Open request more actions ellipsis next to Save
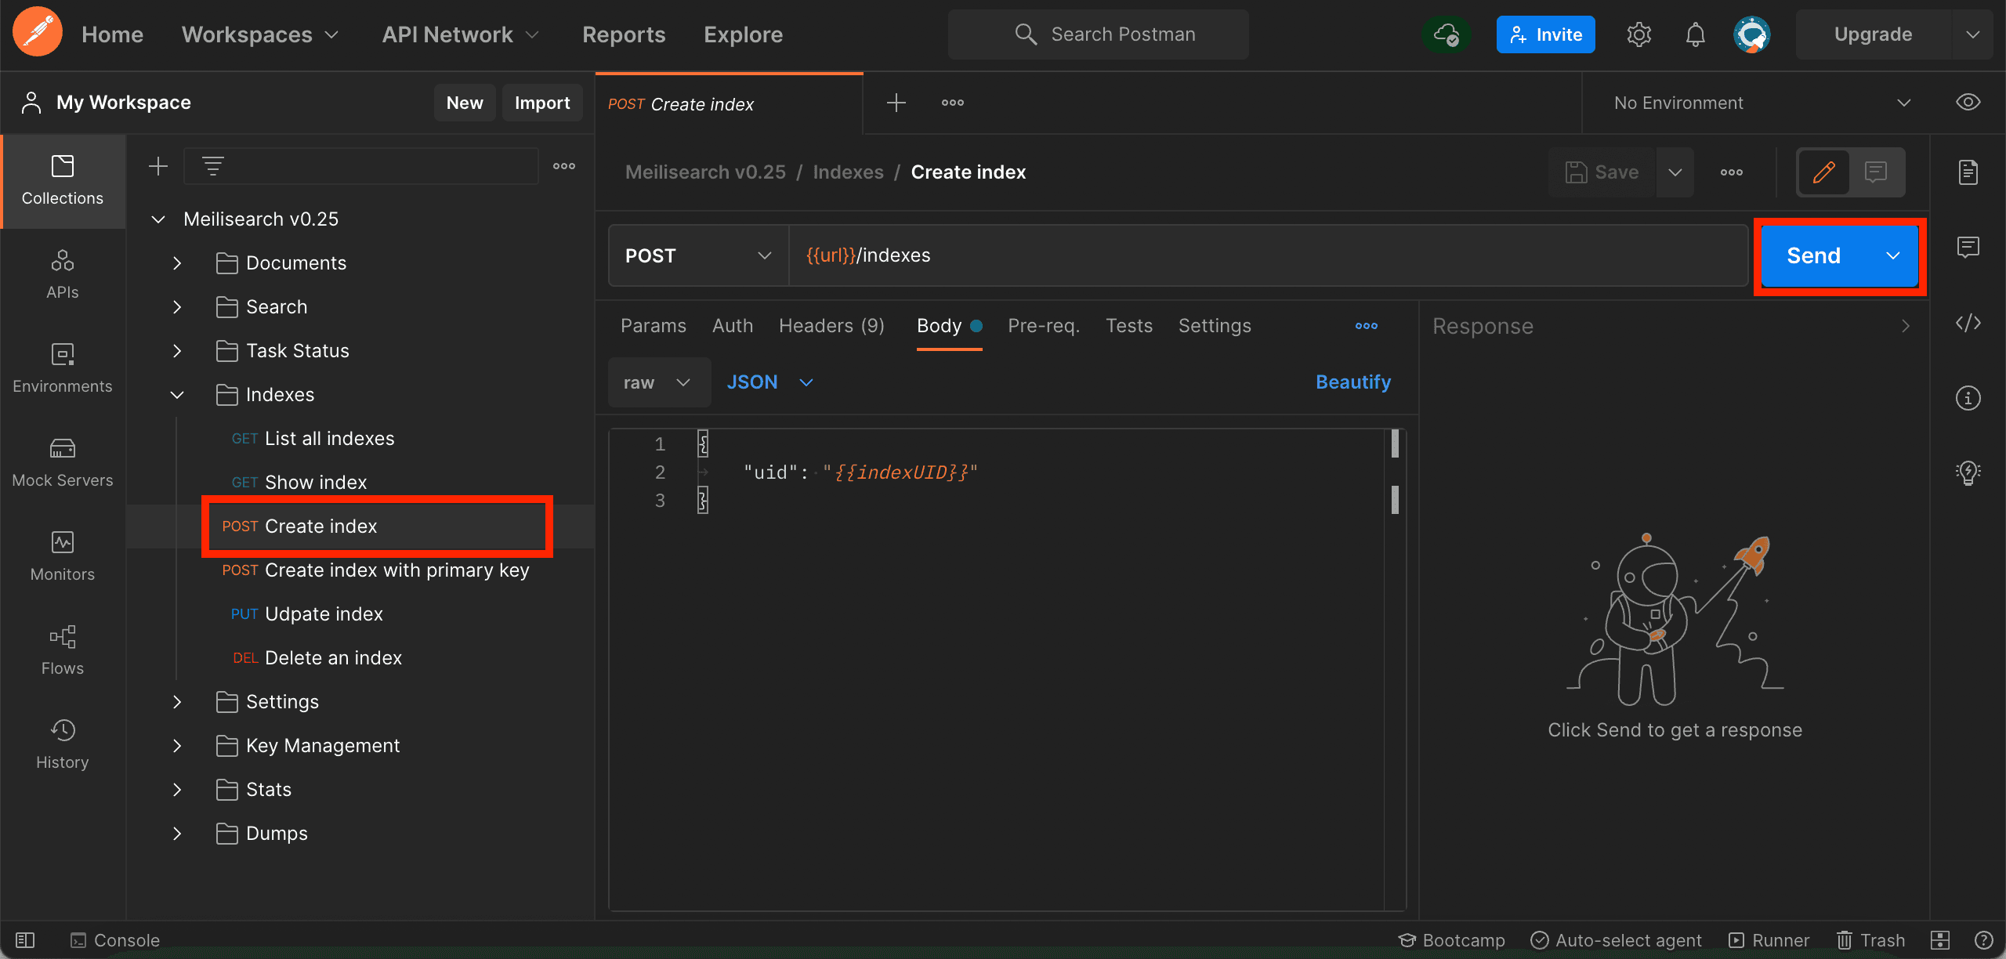2006x959 pixels. point(1732,172)
